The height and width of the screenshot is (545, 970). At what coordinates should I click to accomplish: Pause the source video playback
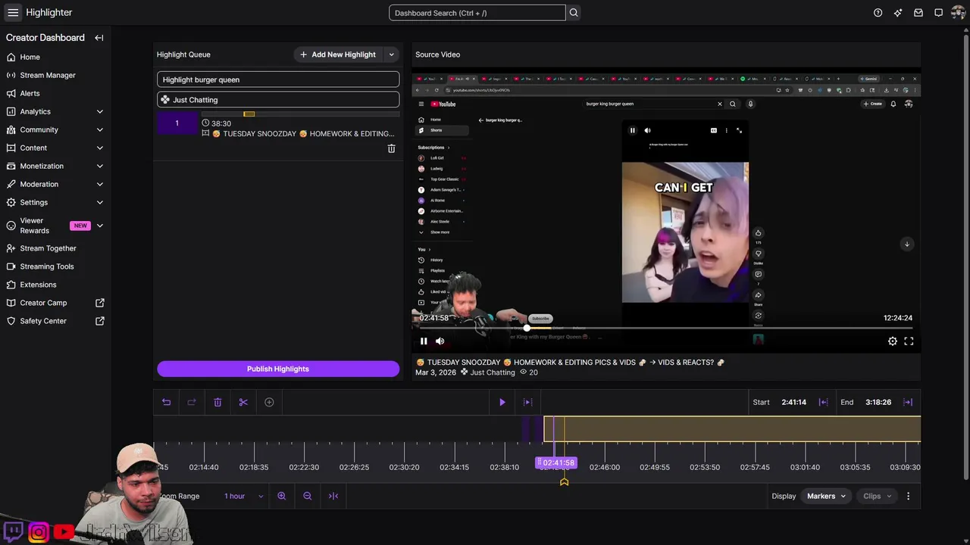tap(424, 341)
